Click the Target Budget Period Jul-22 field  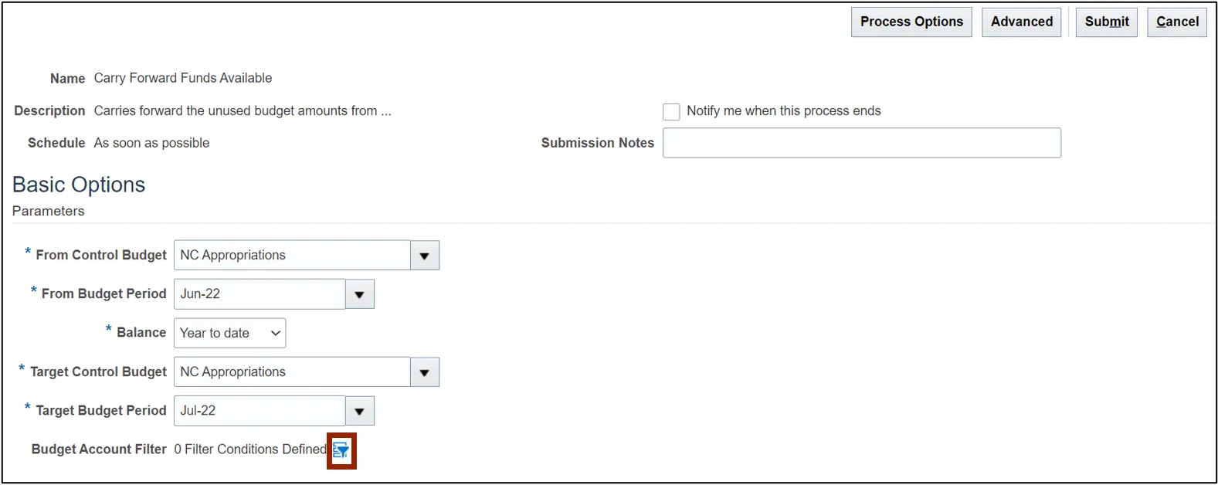[260, 411]
